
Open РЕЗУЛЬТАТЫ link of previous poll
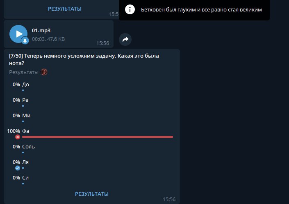[65, 9]
